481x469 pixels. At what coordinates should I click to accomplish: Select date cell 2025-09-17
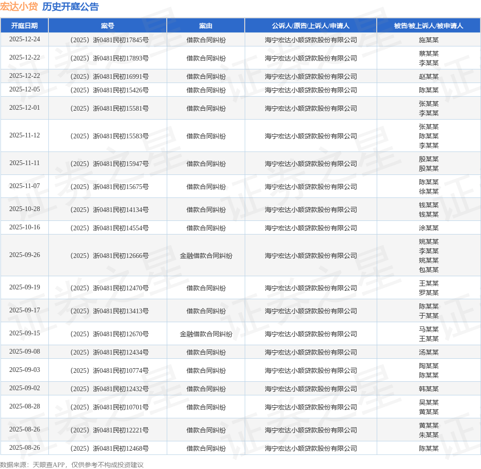click(24, 310)
